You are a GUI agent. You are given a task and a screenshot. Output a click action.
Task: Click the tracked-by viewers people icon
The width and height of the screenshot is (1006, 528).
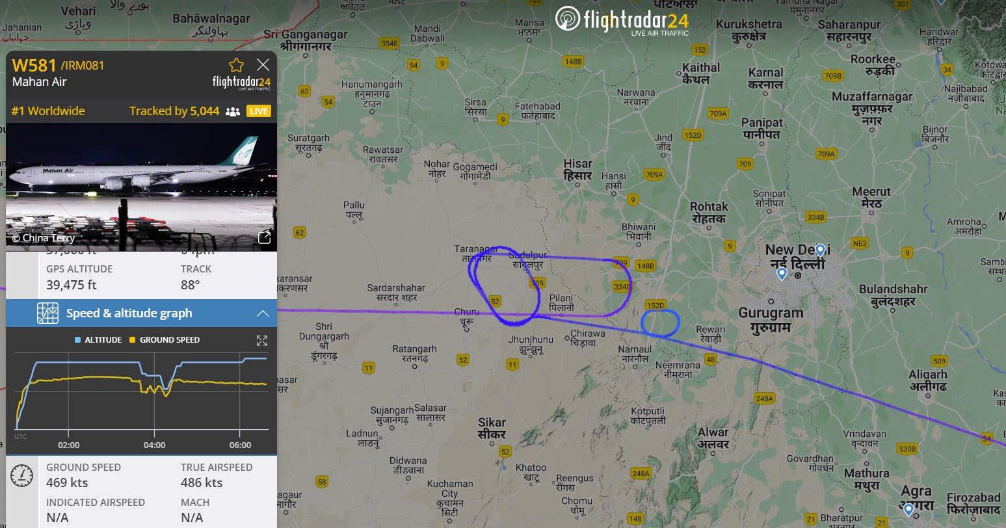click(x=232, y=111)
